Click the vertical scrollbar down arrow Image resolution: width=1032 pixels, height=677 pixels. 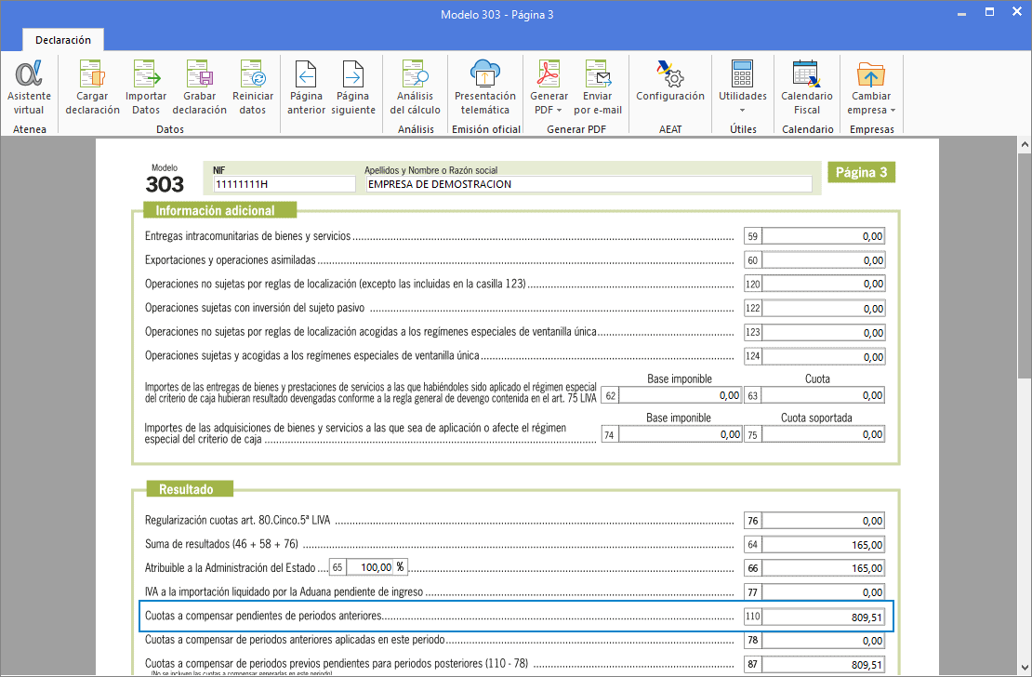click(1025, 669)
